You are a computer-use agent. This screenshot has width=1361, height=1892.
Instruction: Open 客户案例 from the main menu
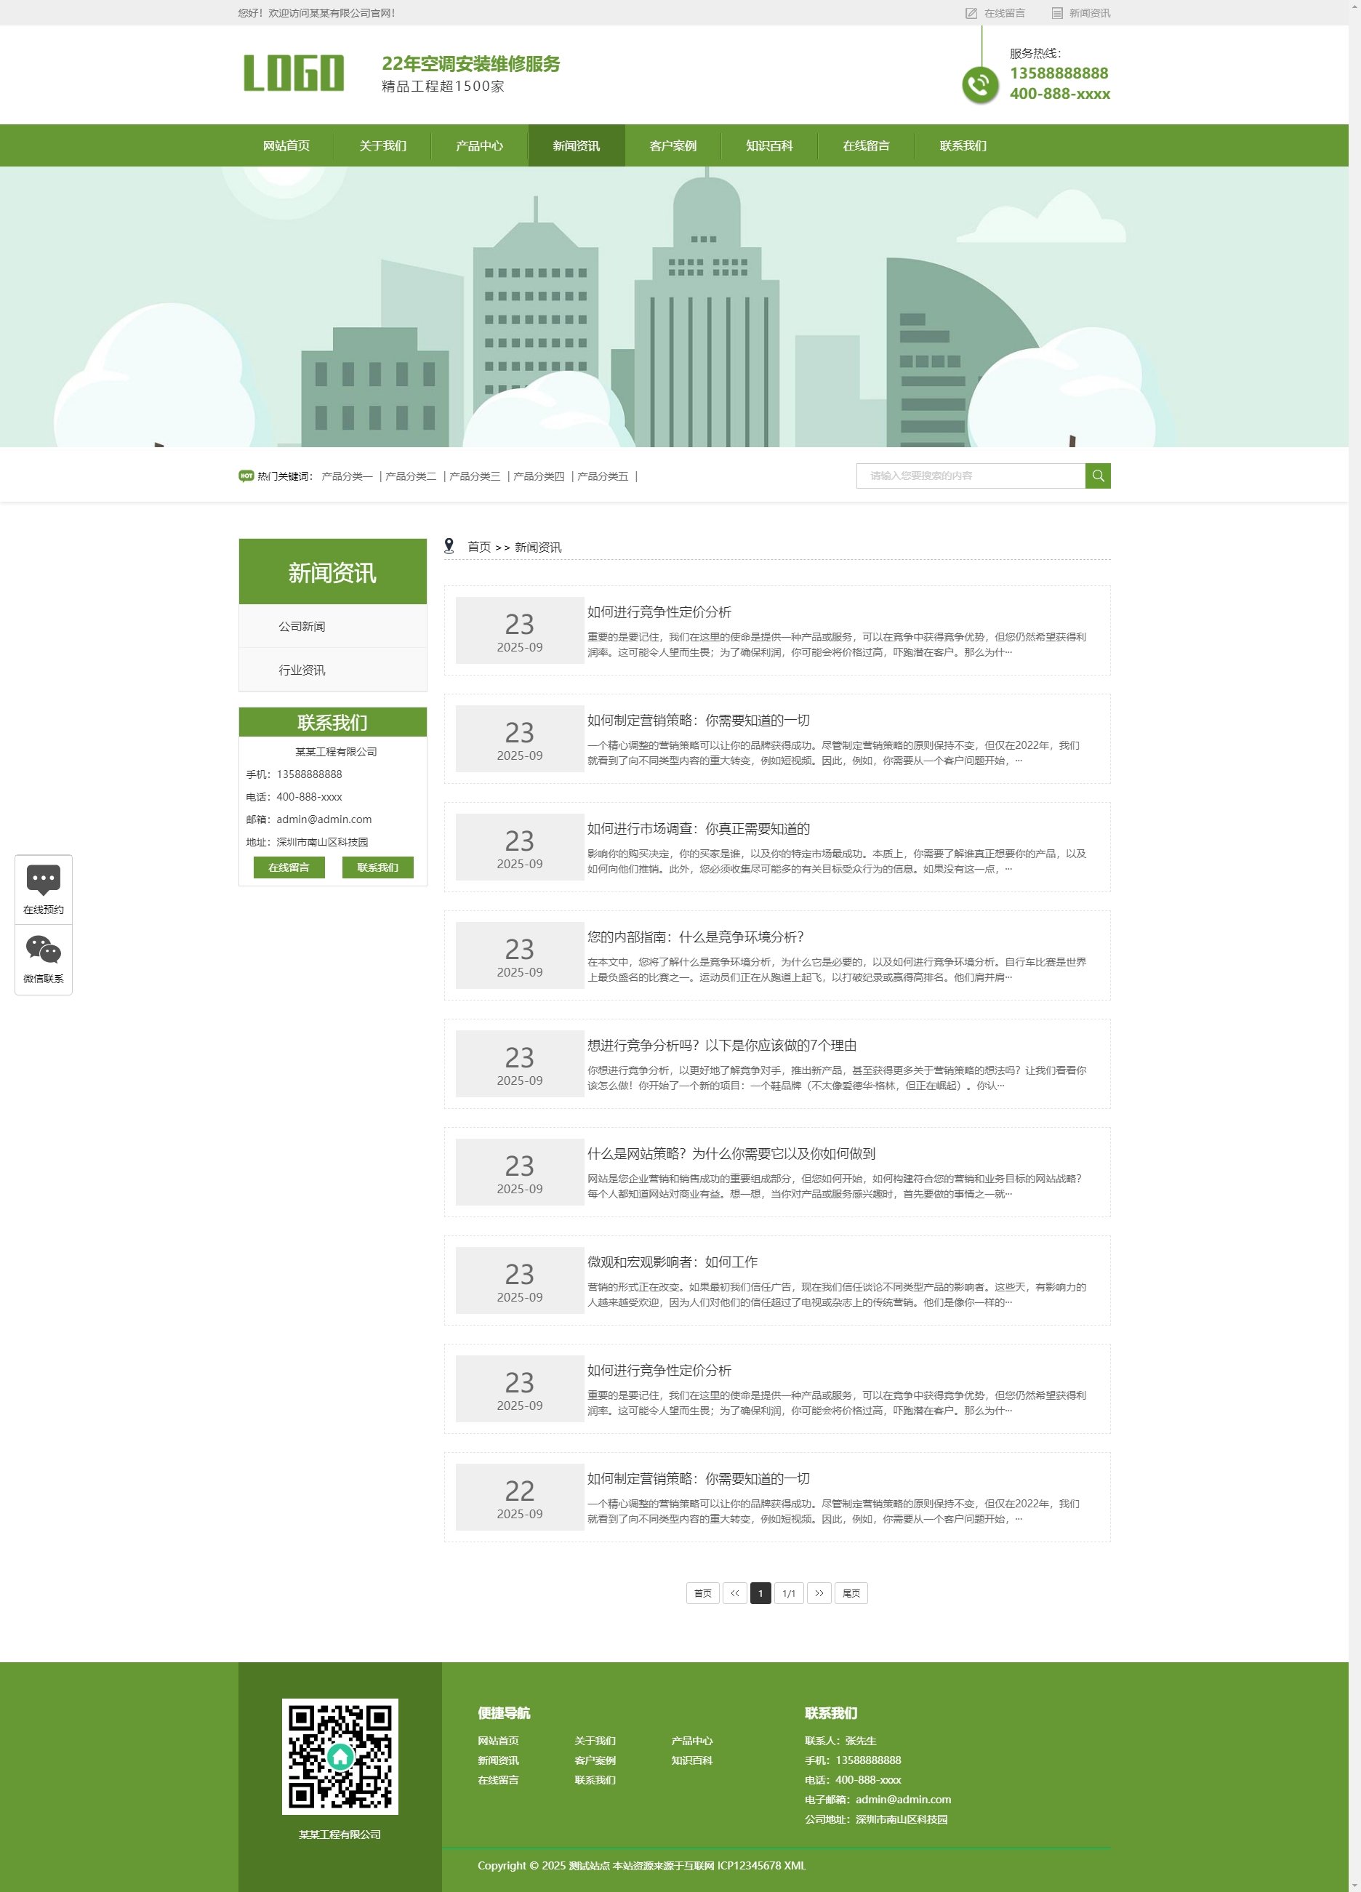coord(673,146)
